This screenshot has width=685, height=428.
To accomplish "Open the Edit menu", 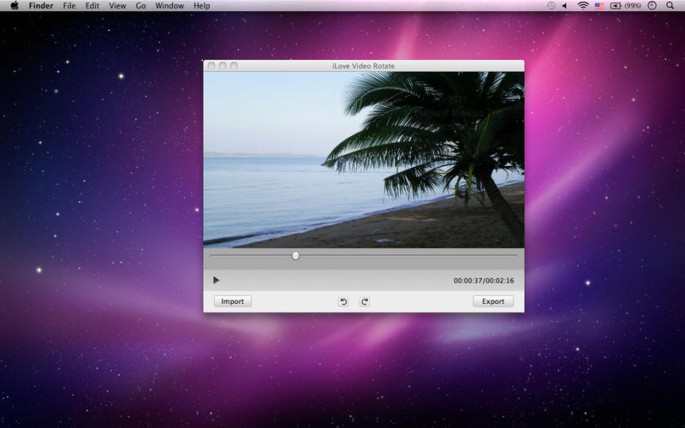I will coord(92,6).
